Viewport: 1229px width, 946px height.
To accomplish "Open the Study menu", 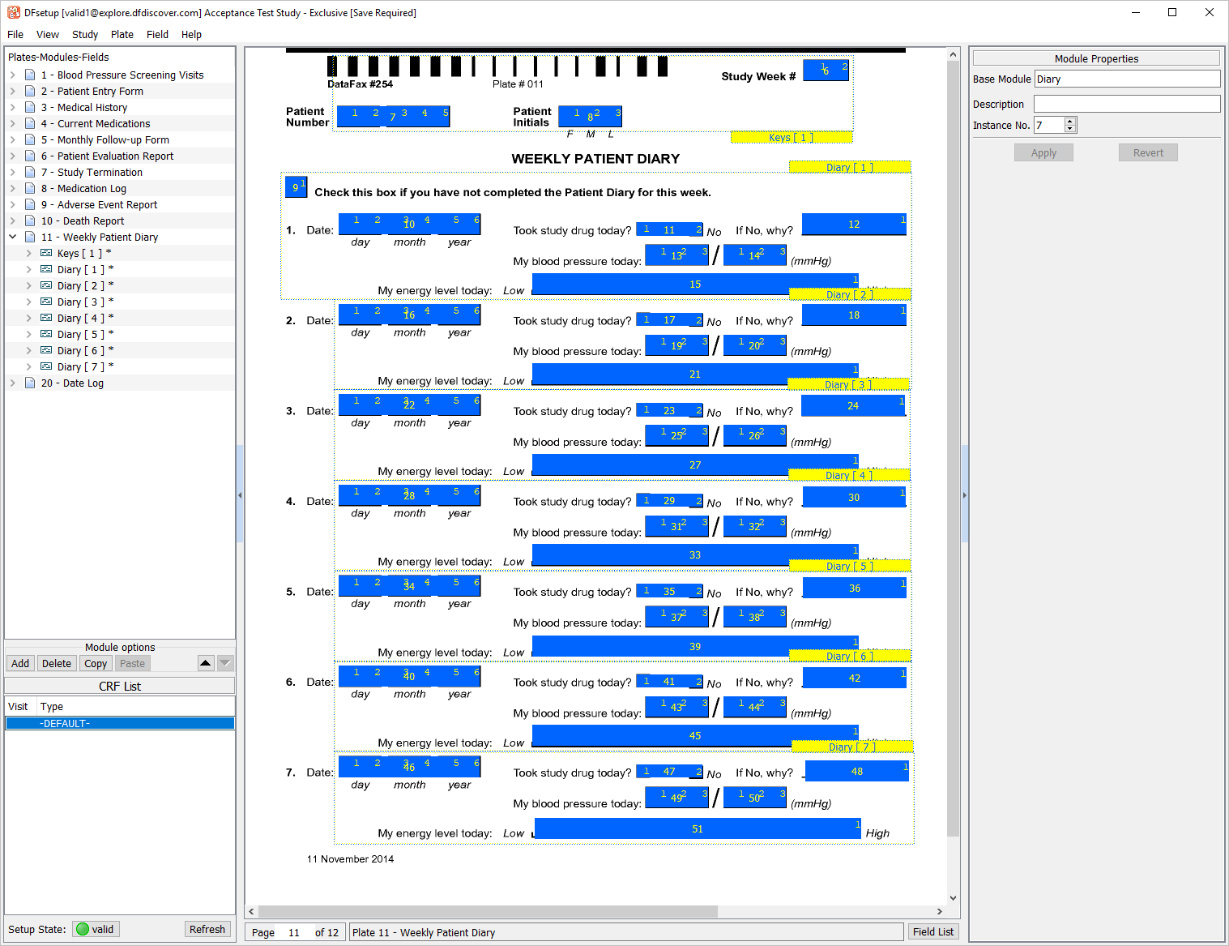I will coord(85,34).
